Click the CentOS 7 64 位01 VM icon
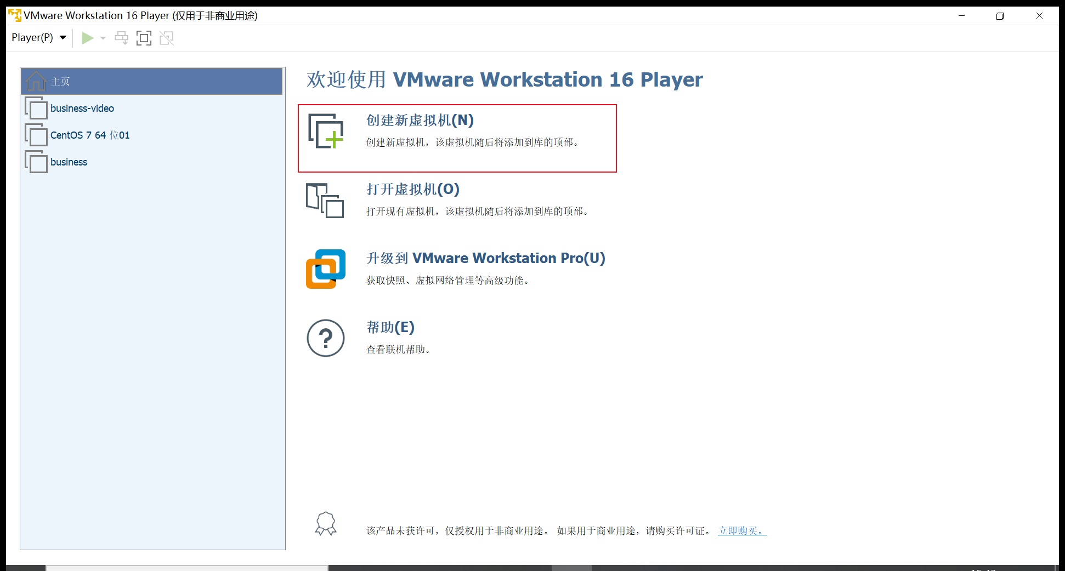The width and height of the screenshot is (1065, 571). [x=36, y=135]
